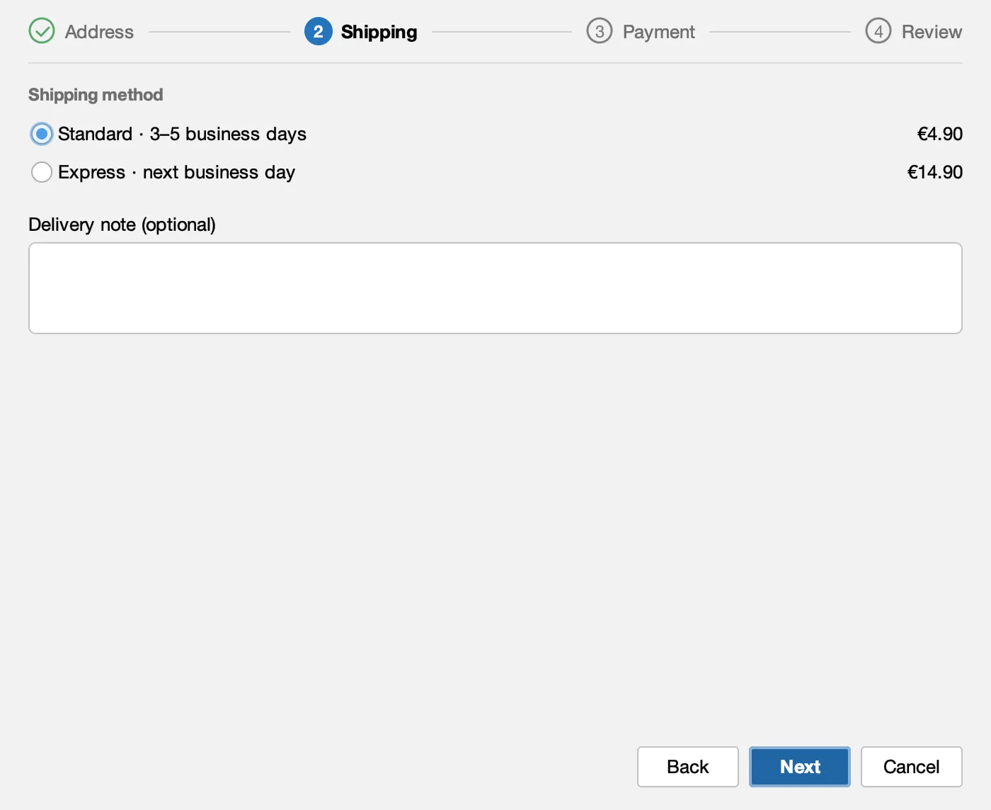Viewport: 991px width, 810px height.
Task: Cancel the checkout wizard
Action: click(912, 767)
